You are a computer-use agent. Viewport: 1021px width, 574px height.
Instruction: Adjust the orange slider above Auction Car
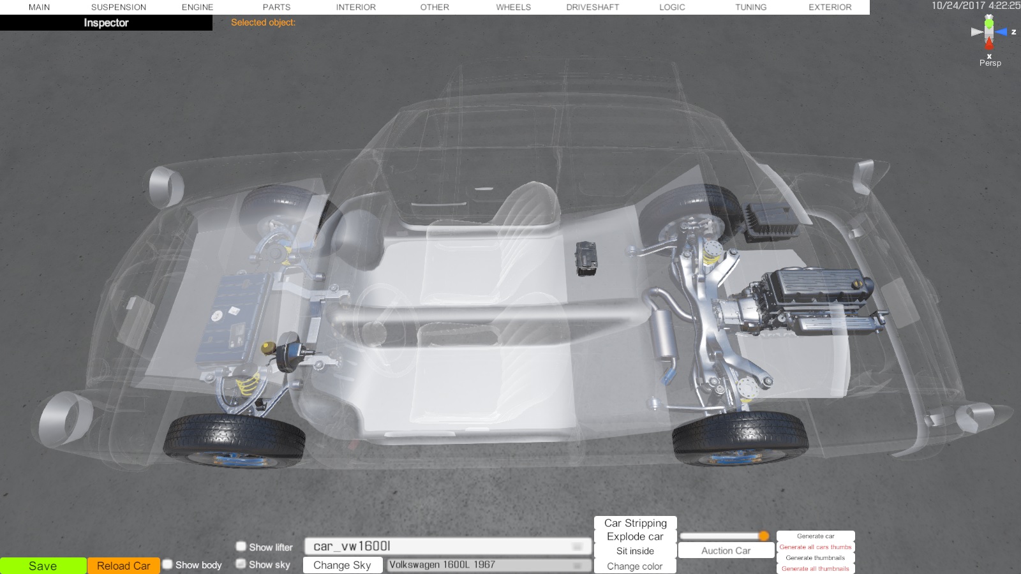pos(763,536)
